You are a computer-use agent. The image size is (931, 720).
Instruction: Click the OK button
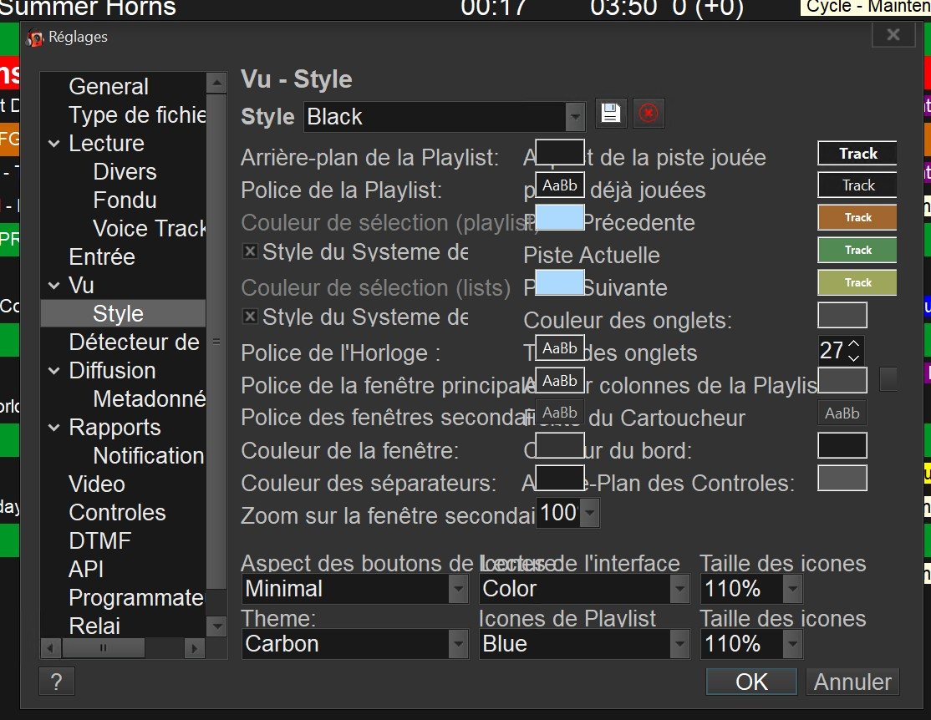pyautogui.click(x=750, y=682)
